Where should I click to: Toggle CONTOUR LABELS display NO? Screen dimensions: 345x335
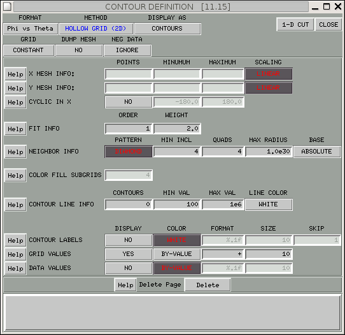(129, 240)
